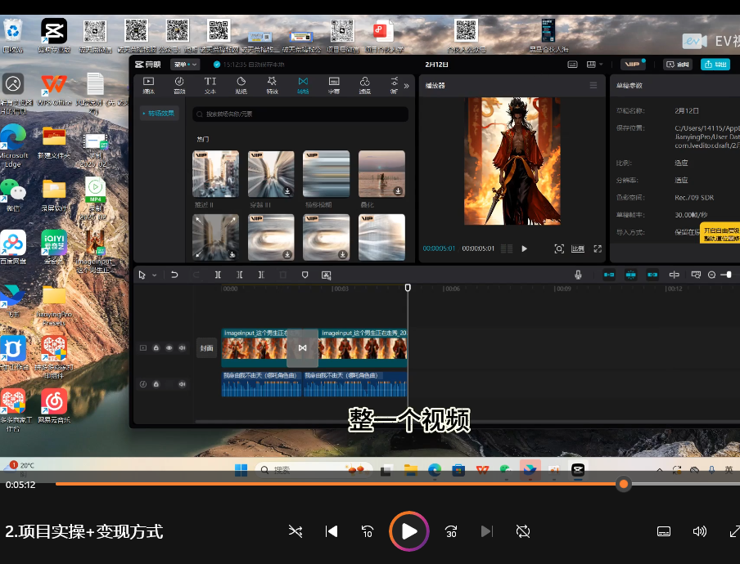The height and width of the screenshot is (564, 740).
Task: Adjust the timeline zoom slider handle
Action: [729, 275]
